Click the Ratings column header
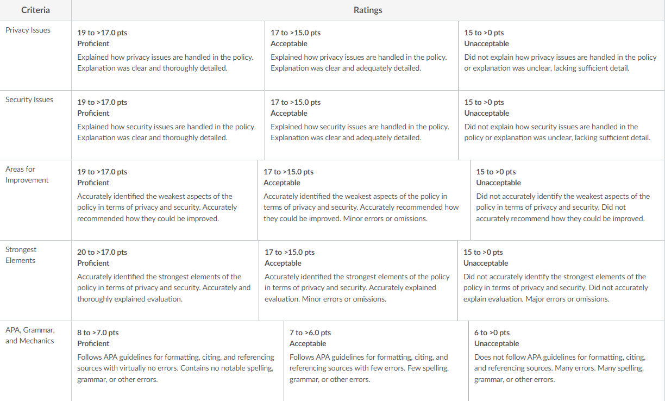Image resolution: width=665 pixels, height=401 pixels. (368, 10)
